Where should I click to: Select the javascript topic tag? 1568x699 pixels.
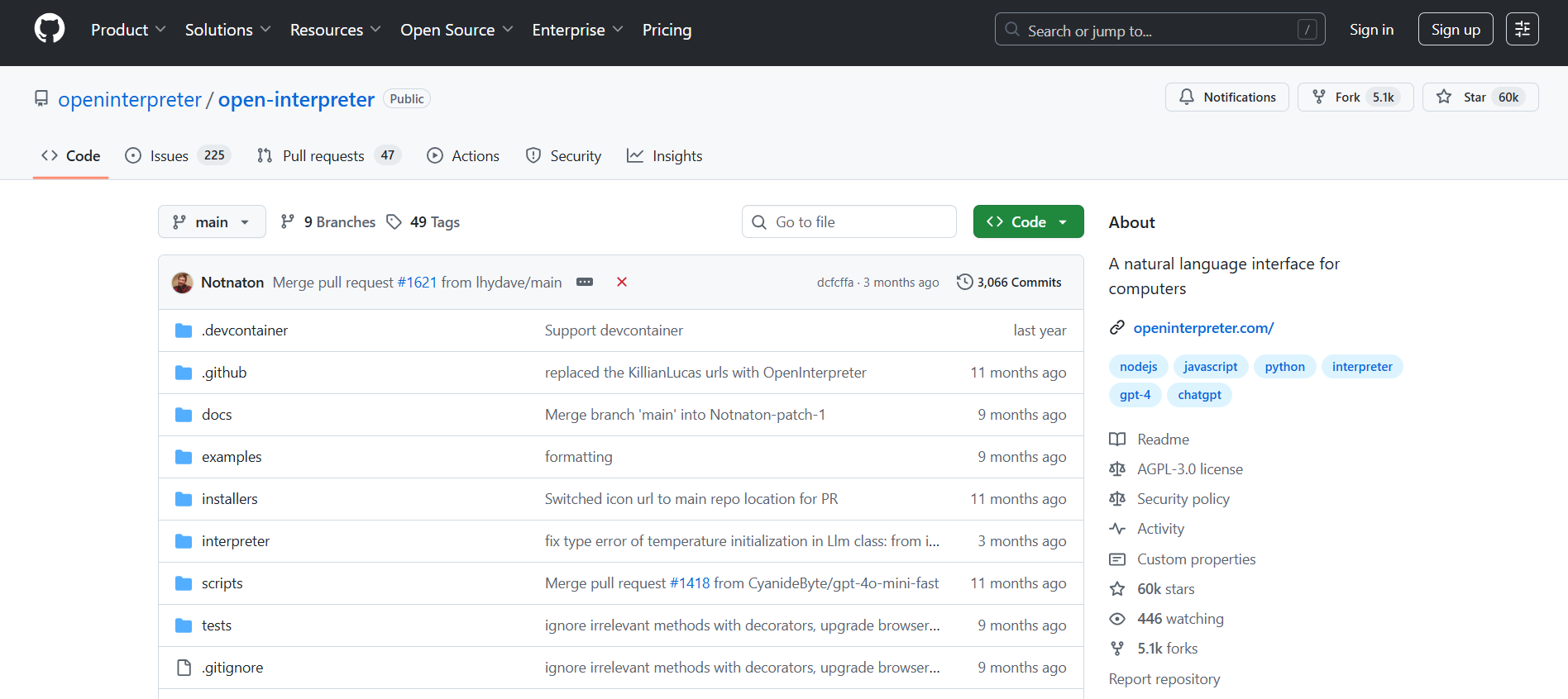tap(1211, 367)
